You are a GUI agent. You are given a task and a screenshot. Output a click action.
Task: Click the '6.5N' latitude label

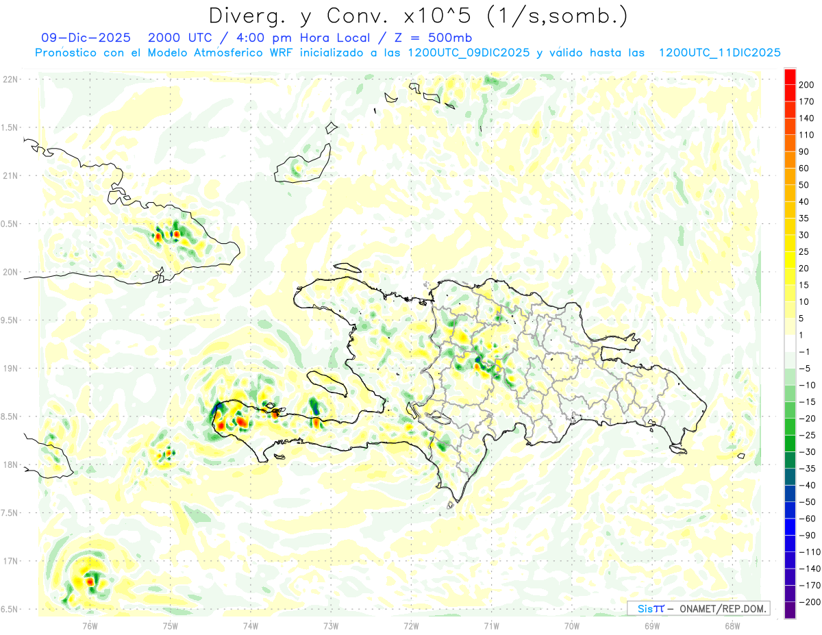9,609
